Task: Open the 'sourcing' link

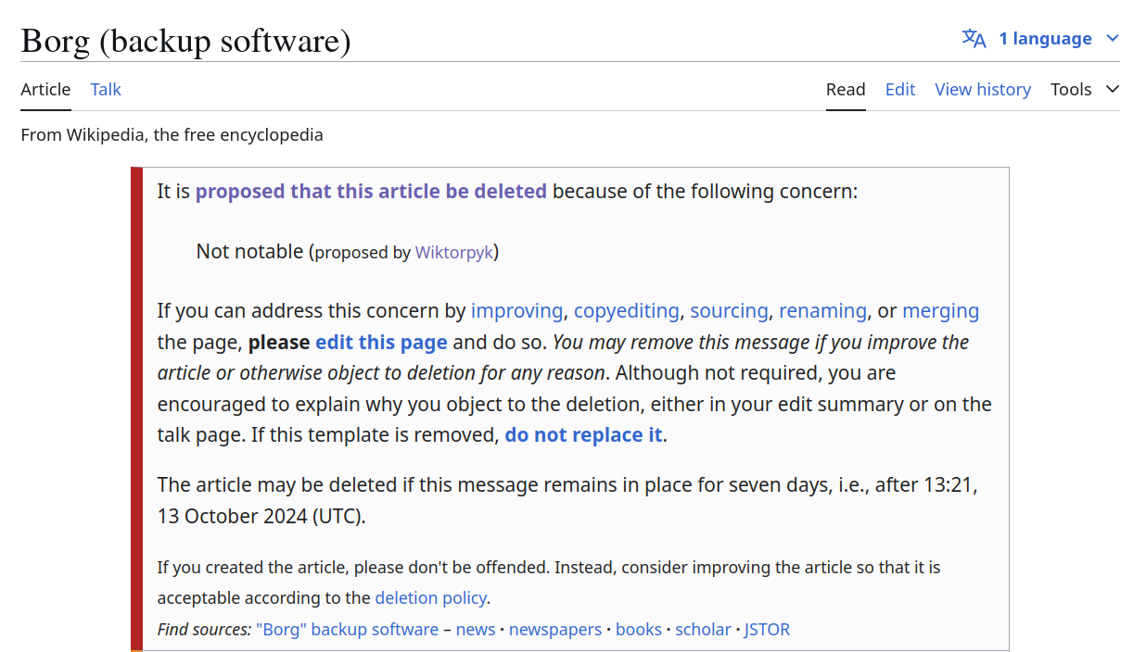Action: coord(729,311)
